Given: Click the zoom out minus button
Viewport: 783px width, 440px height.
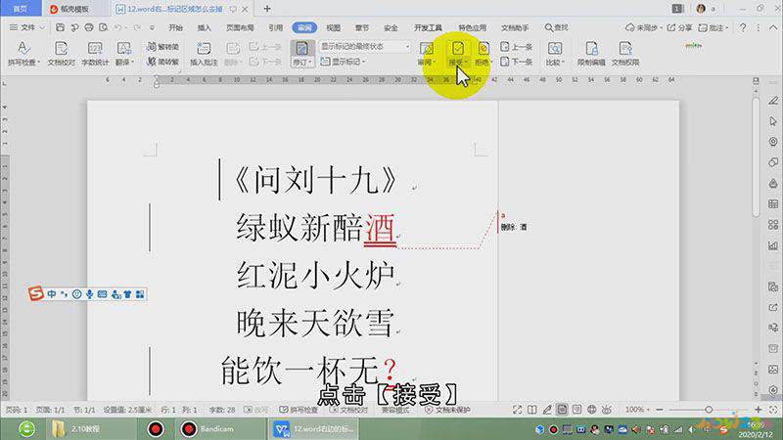Looking at the screenshot, I should 659,410.
